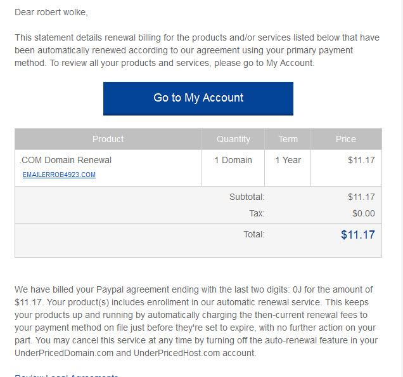Click the large blue $11.17 total amount
403x377 pixels.
coord(358,235)
